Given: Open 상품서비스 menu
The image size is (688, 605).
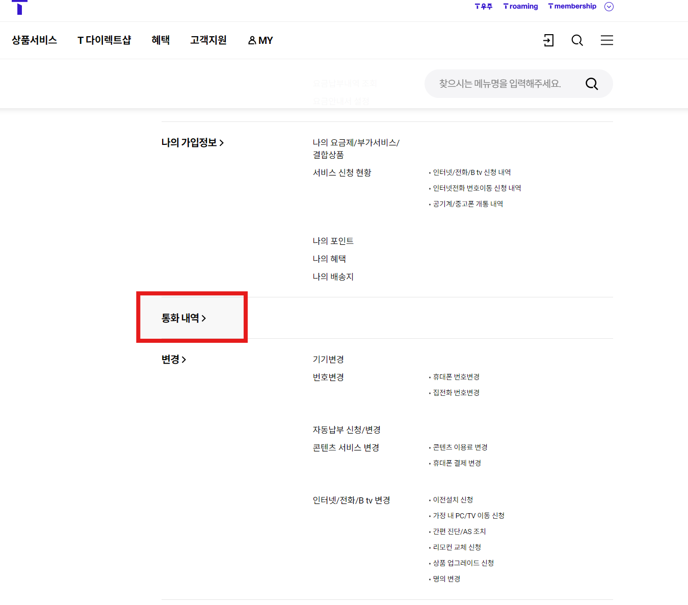Looking at the screenshot, I should coord(34,40).
